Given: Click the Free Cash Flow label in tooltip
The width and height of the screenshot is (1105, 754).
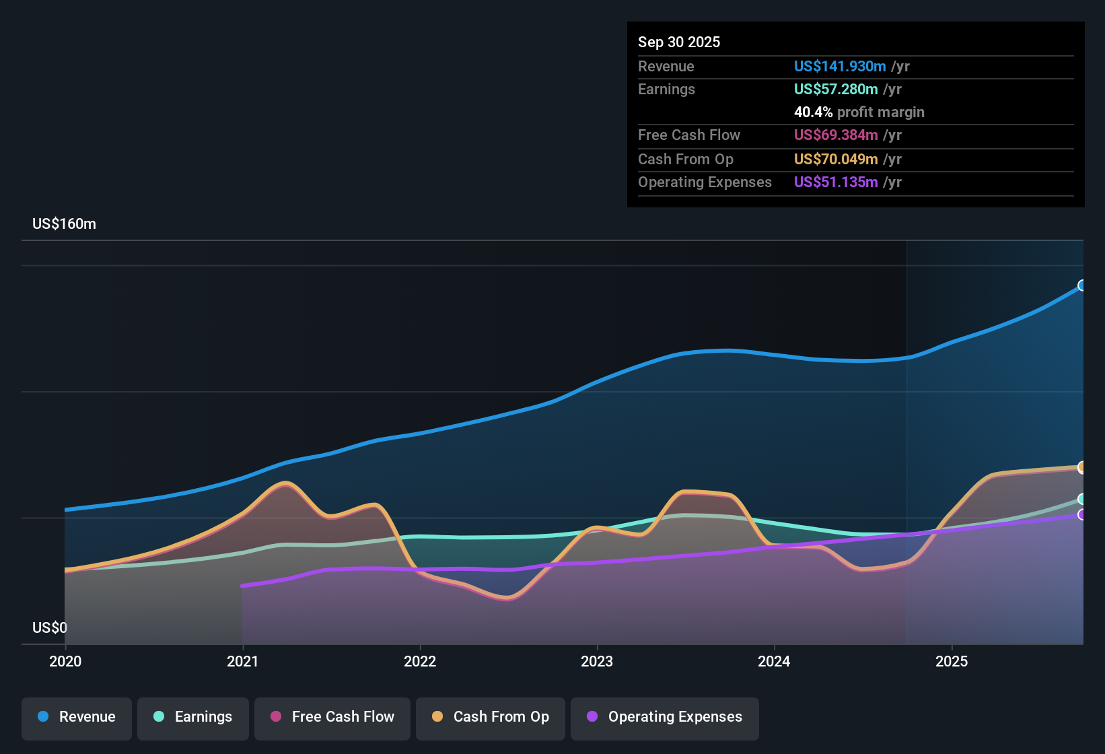Looking at the screenshot, I should coord(689,135).
